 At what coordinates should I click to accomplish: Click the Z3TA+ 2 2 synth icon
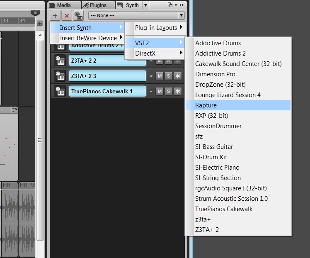(x=60, y=61)
